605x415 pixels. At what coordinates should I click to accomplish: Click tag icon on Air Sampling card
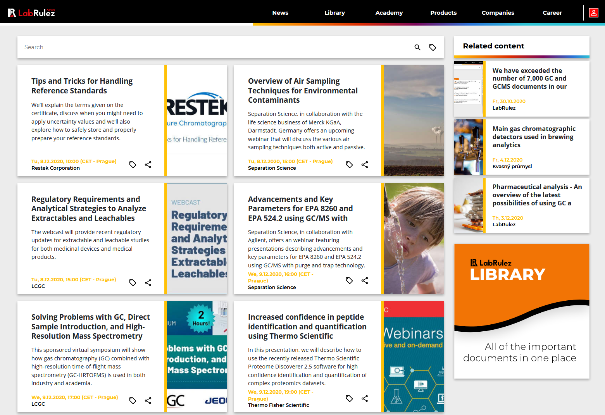pos(349,165)
